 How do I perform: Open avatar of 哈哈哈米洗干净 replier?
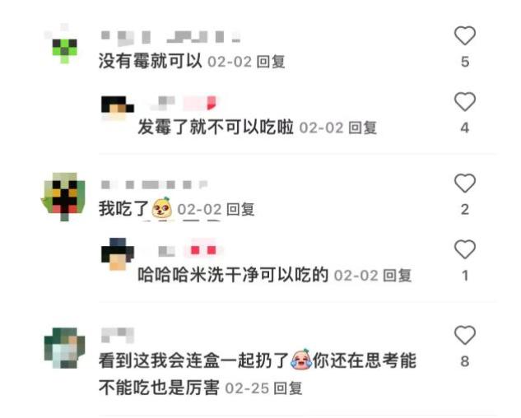coord(118,254)
